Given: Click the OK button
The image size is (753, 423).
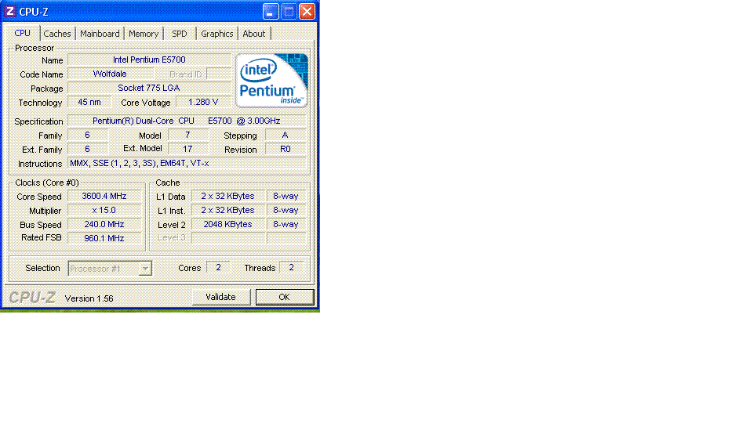Looking at the screenshot, I should pyautogui.click(x=285, y=297).
